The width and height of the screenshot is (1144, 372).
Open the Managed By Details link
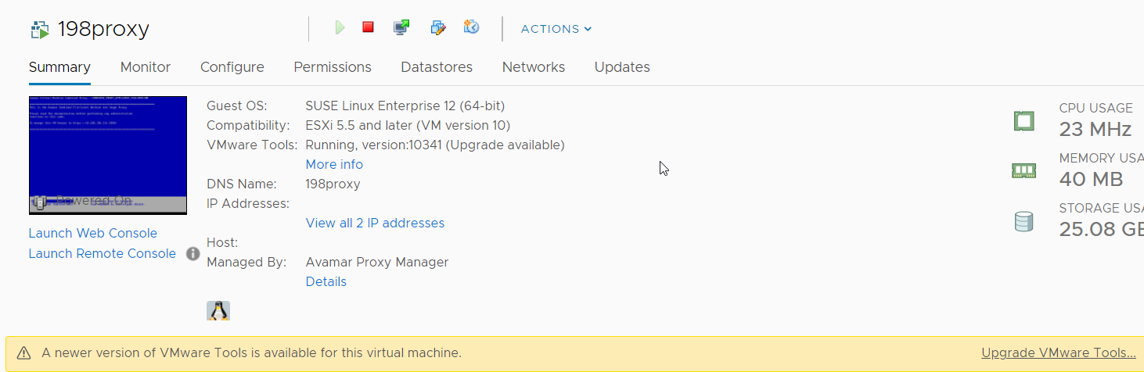click(326, 281)
